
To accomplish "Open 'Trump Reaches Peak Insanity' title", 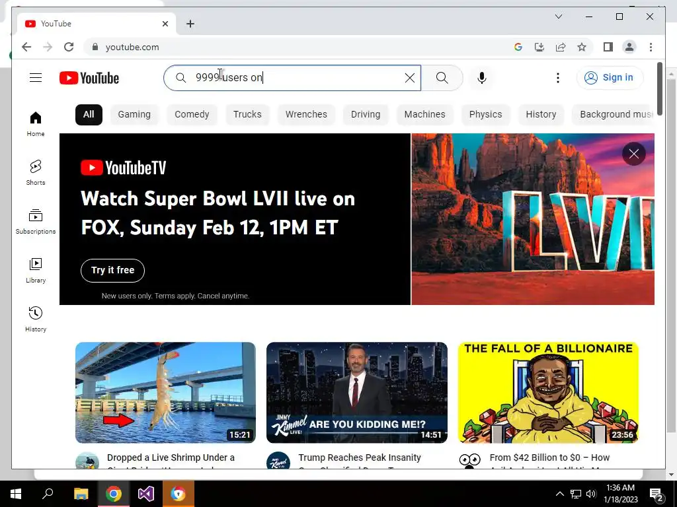I will coord(359,457).
